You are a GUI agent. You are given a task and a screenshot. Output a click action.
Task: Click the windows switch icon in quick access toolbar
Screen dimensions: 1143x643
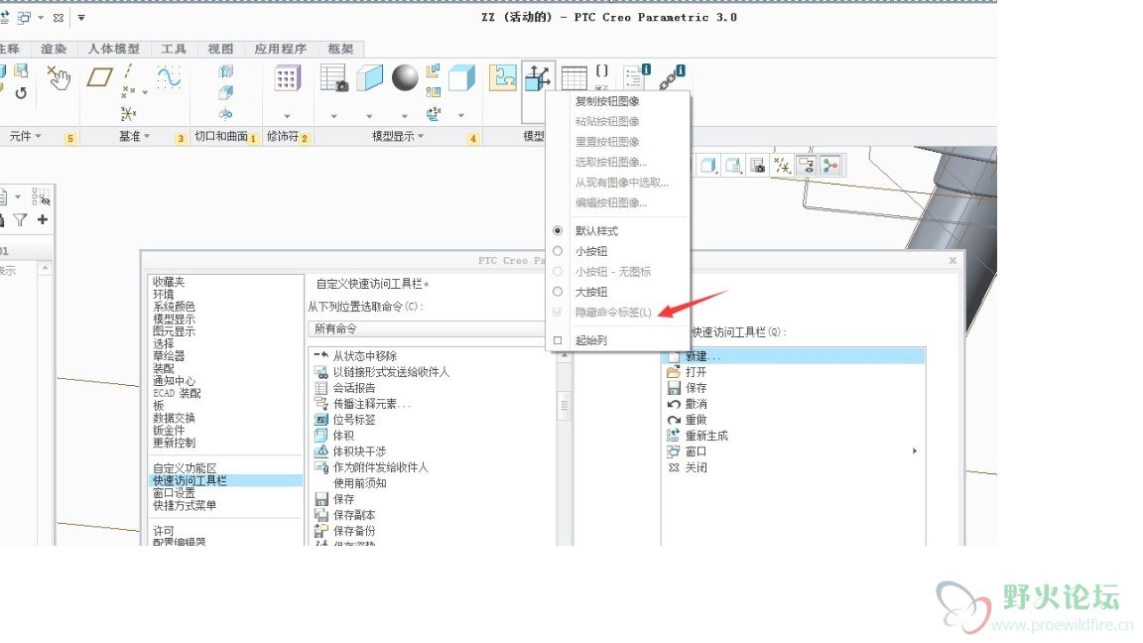tap(24, 17)
